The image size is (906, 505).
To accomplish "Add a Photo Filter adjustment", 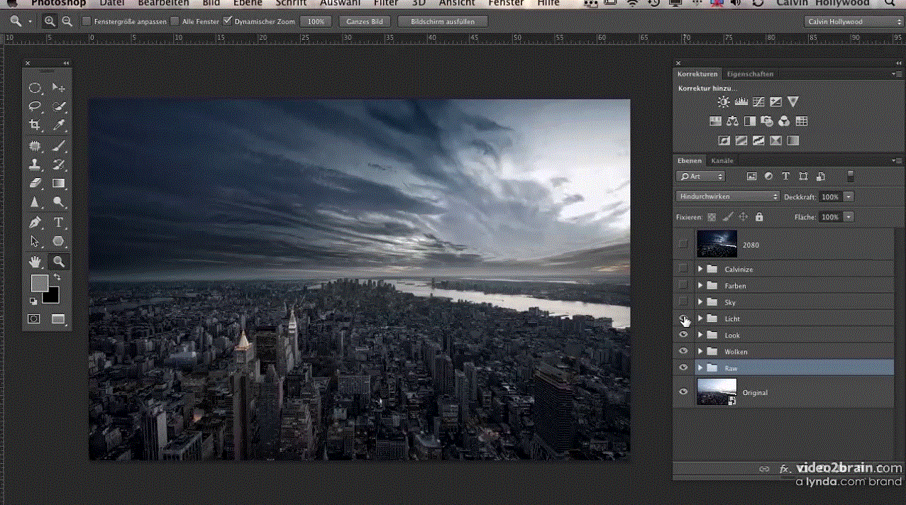I will coord(767,121).
